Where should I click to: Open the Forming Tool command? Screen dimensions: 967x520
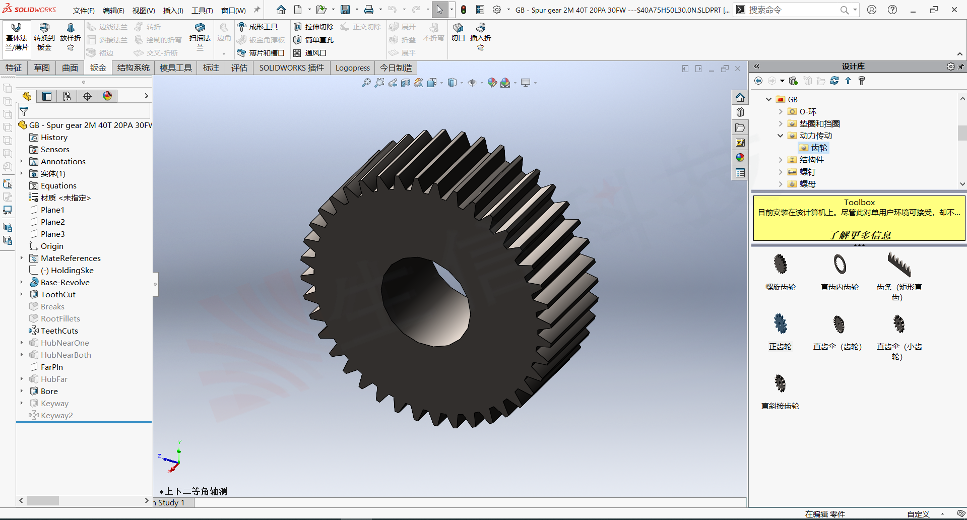(x=257, y=27)
